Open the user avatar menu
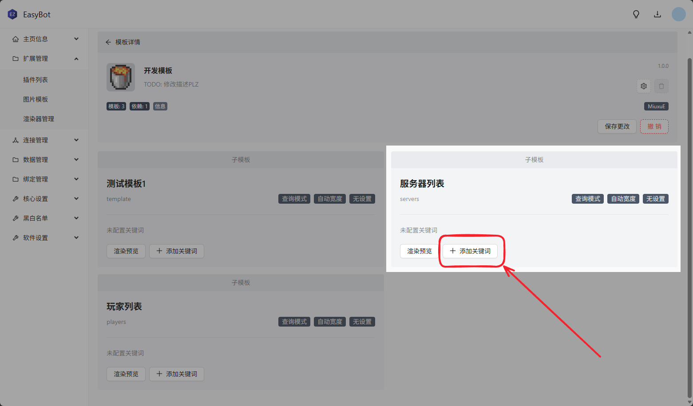This screenshot has width=693, height=406. [x=678, y=14]
